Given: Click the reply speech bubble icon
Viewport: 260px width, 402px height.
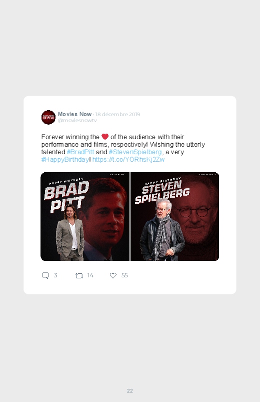Looking at the screenshot, I should click(45, 275).
